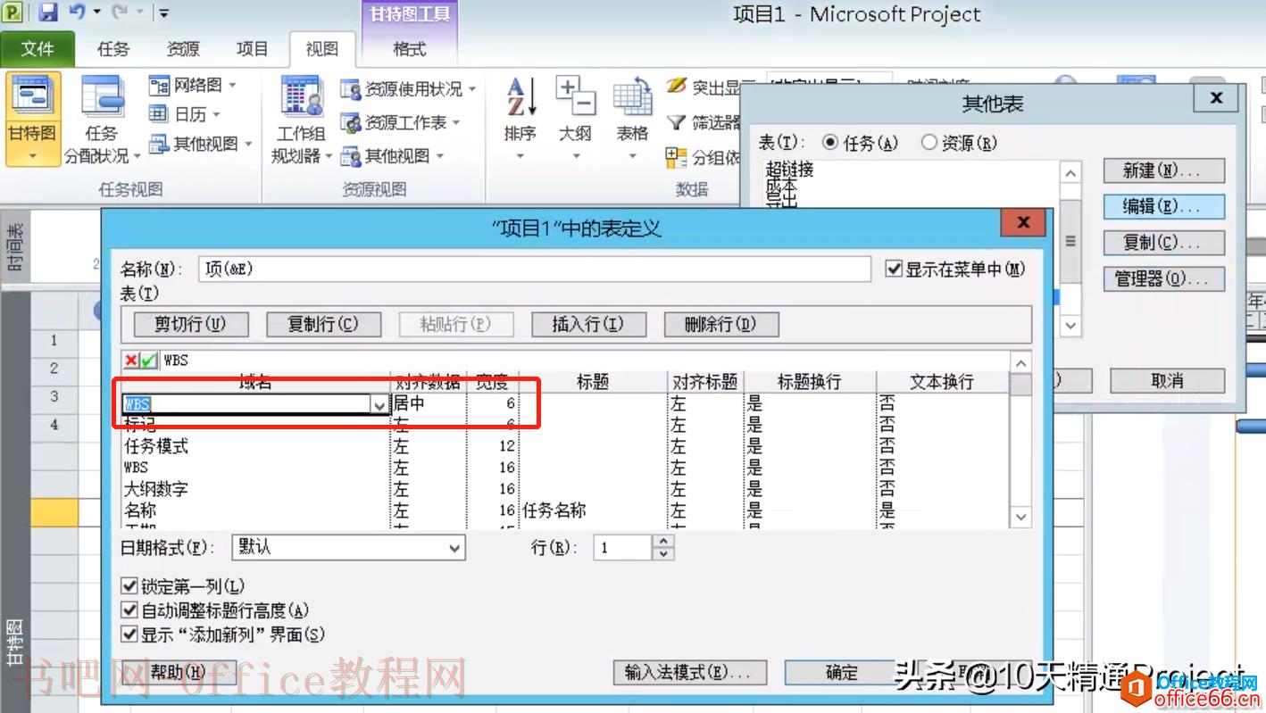Viewport: 1266px width, 713px height.
Task: Click the 行 number input field
Action: tap(623, 547)
